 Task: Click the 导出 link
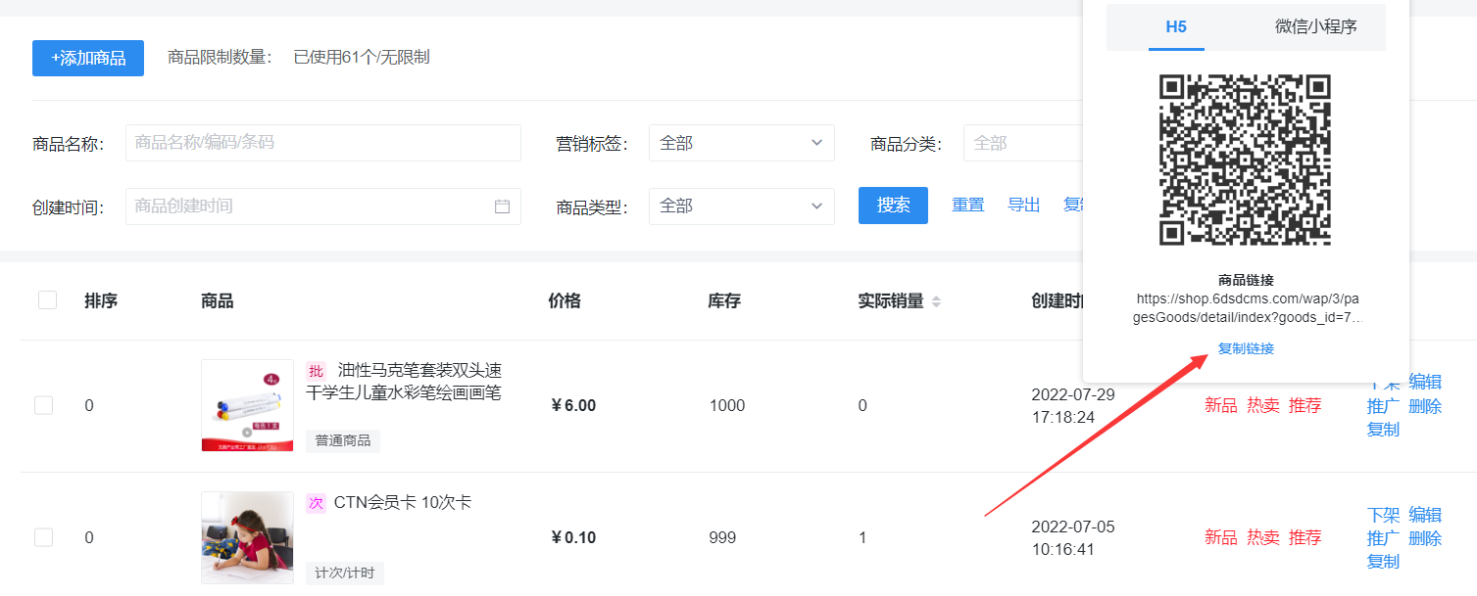tap(1024, 206)
